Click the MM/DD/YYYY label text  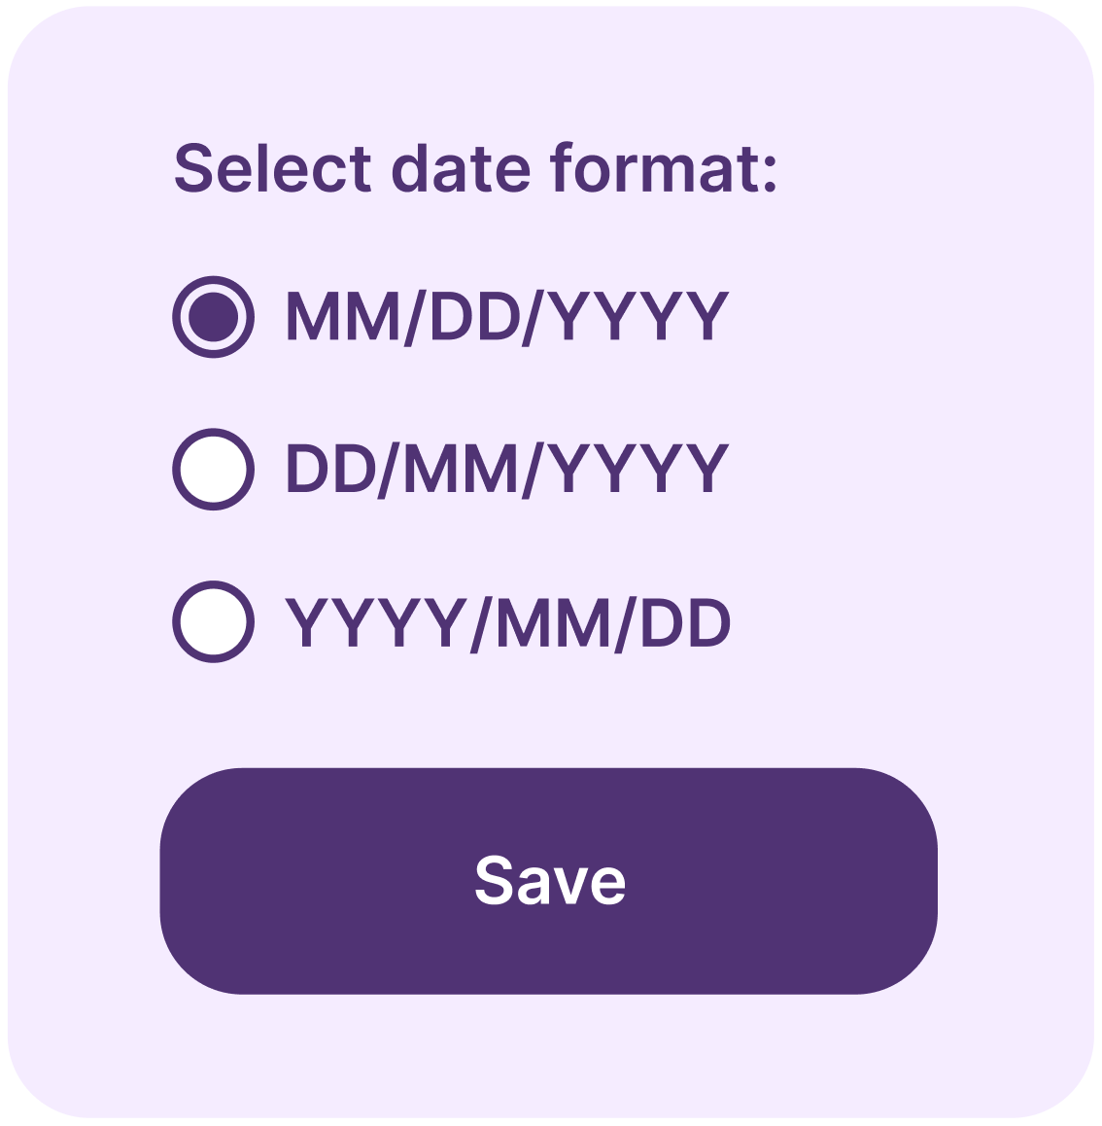507,317
